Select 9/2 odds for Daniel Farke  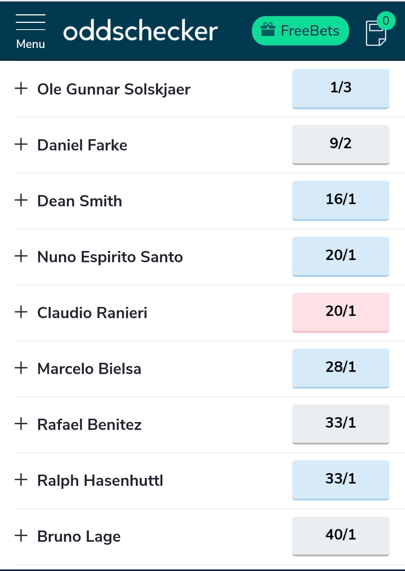pos(340,145)
